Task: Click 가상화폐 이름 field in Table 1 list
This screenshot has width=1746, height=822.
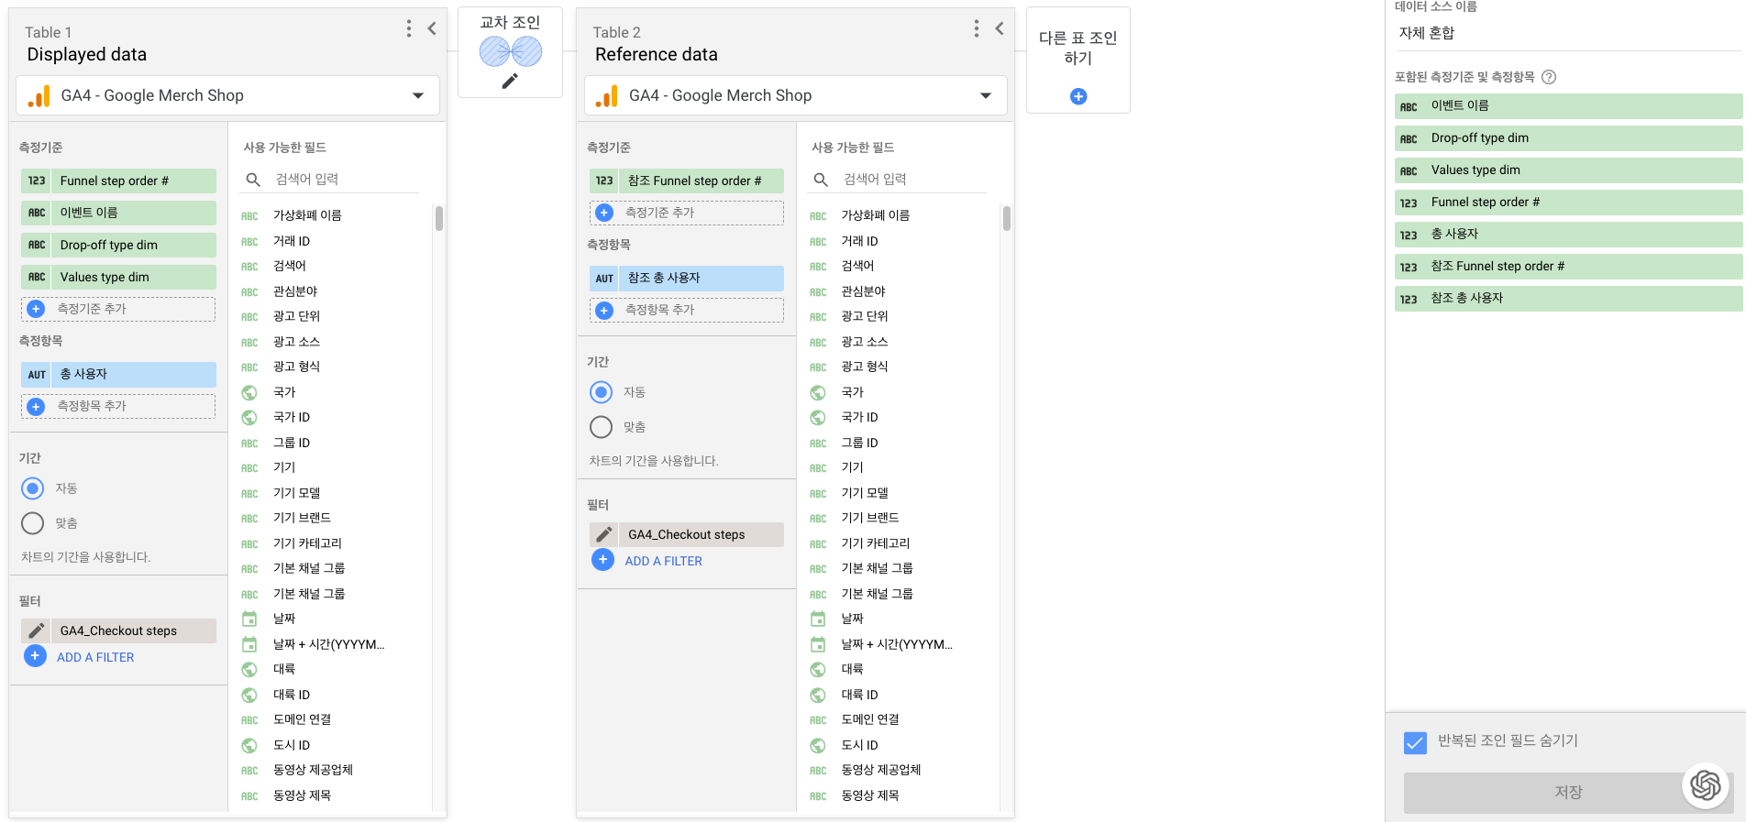Action: coord(307,215)
